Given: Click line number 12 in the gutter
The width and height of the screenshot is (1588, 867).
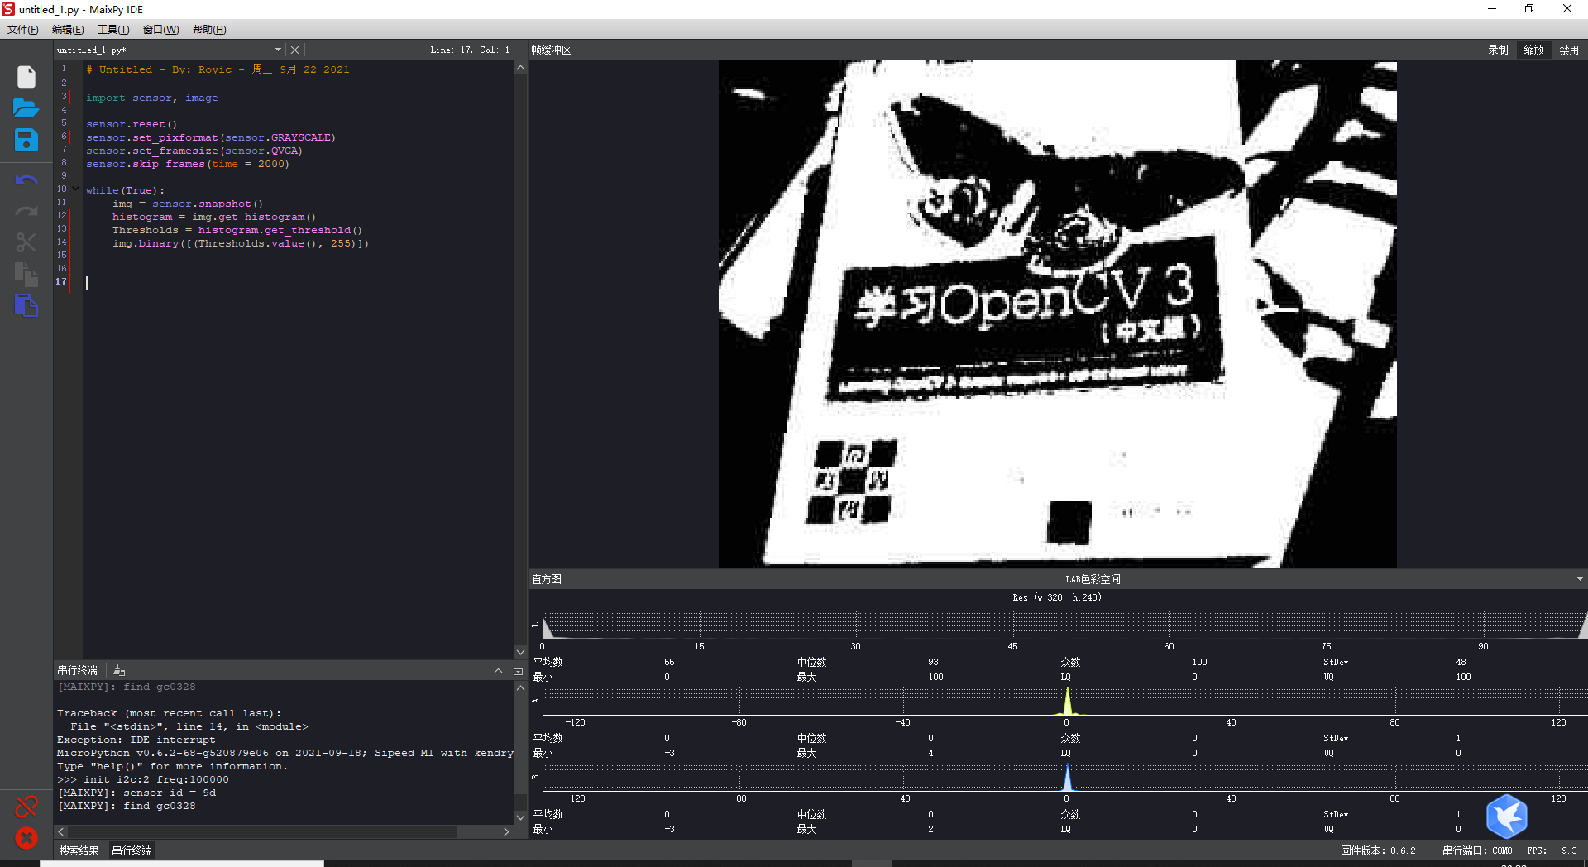Looking at the screenshot, I should click(x=61, y=215).
